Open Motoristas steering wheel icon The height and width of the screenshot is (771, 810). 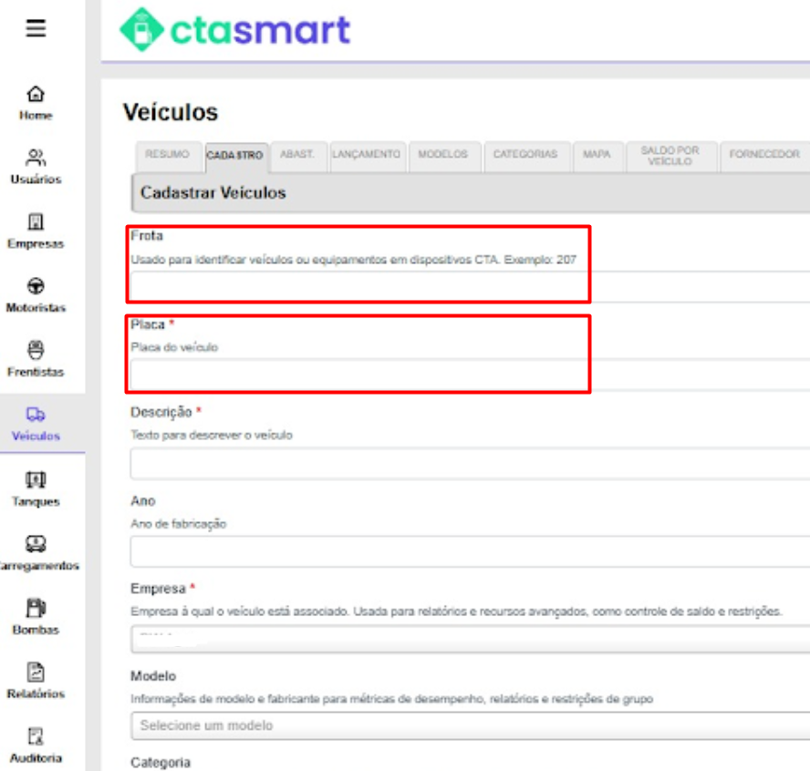coord(36,287)
